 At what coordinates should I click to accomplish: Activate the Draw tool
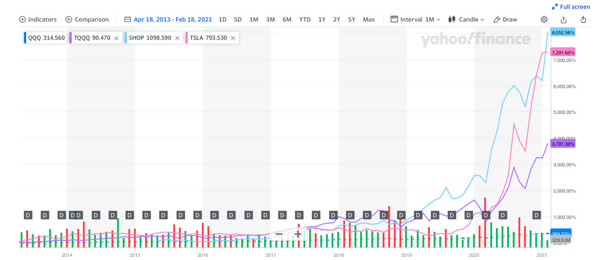(x=505, y=19)
